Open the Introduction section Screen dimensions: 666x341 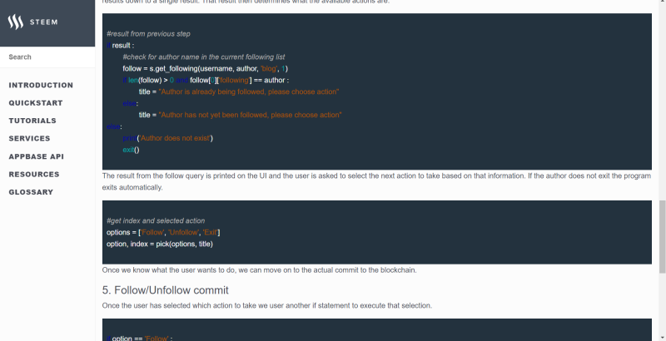[41, 85]
